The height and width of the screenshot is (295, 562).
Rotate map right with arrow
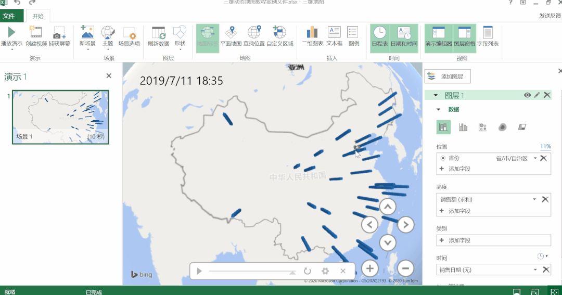tap(406, 225)
